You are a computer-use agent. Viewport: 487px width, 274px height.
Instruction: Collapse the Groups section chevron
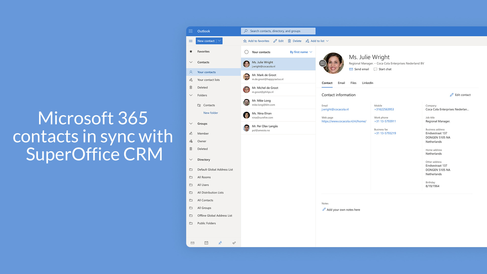tap(191, 124)
